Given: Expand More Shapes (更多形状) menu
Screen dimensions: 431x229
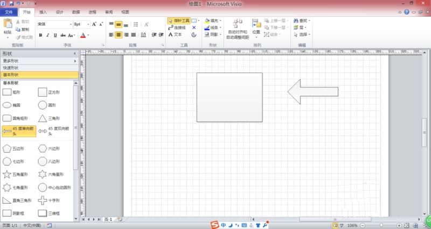Looking at the screenshot, I should click(x=39, y=61).
